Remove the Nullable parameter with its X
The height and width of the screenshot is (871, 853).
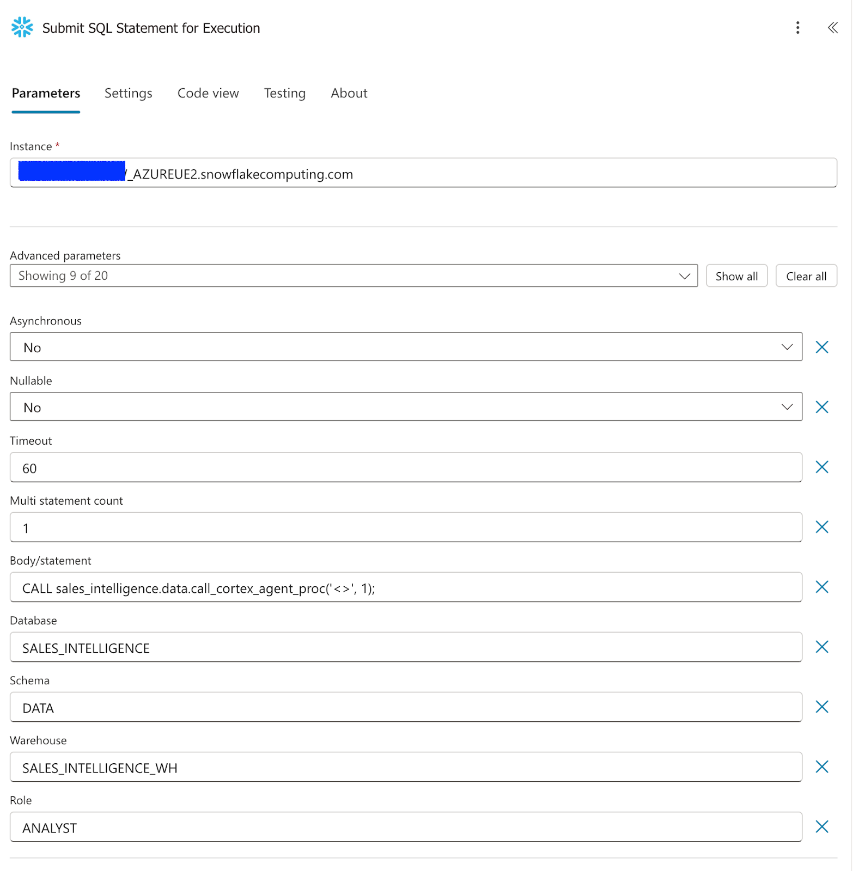[821, 407]
